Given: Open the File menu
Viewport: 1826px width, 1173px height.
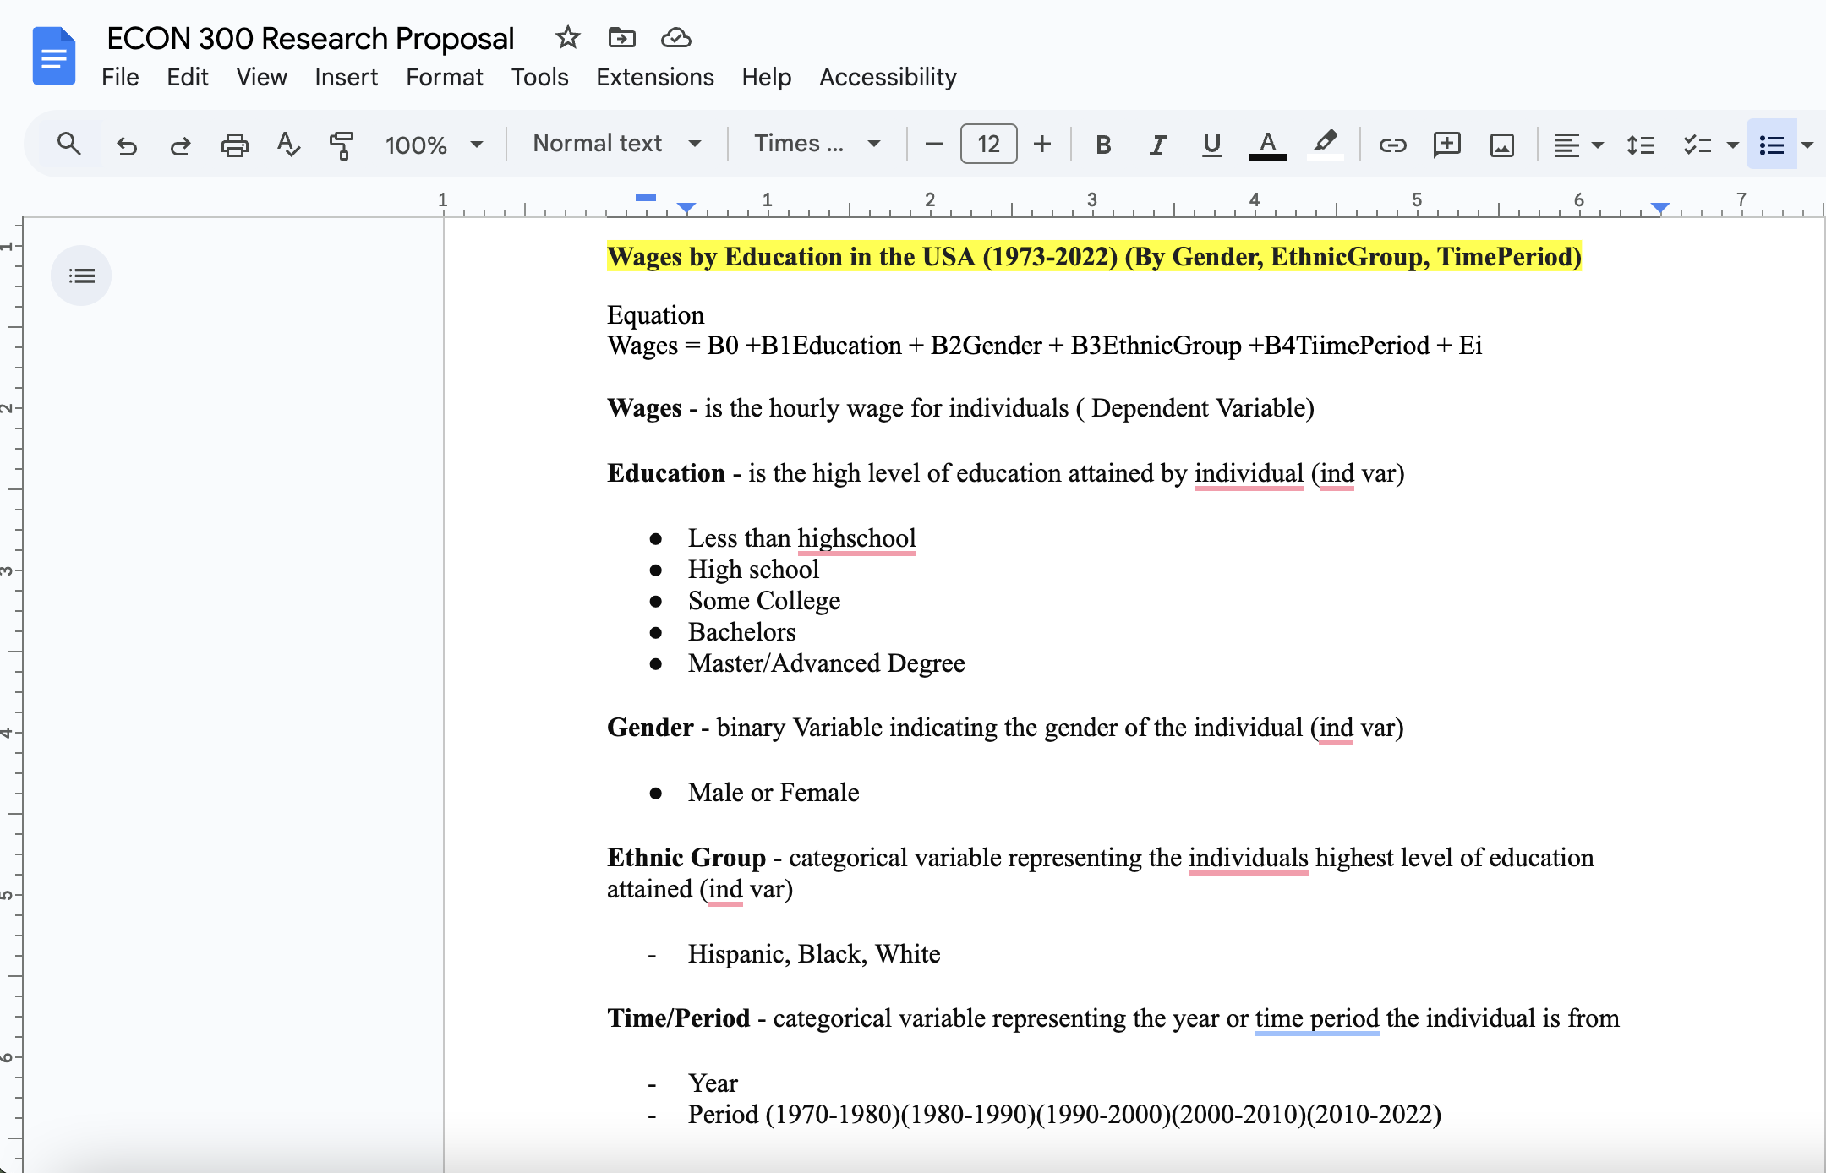Looking at the screenshot, I should [120, 77].
